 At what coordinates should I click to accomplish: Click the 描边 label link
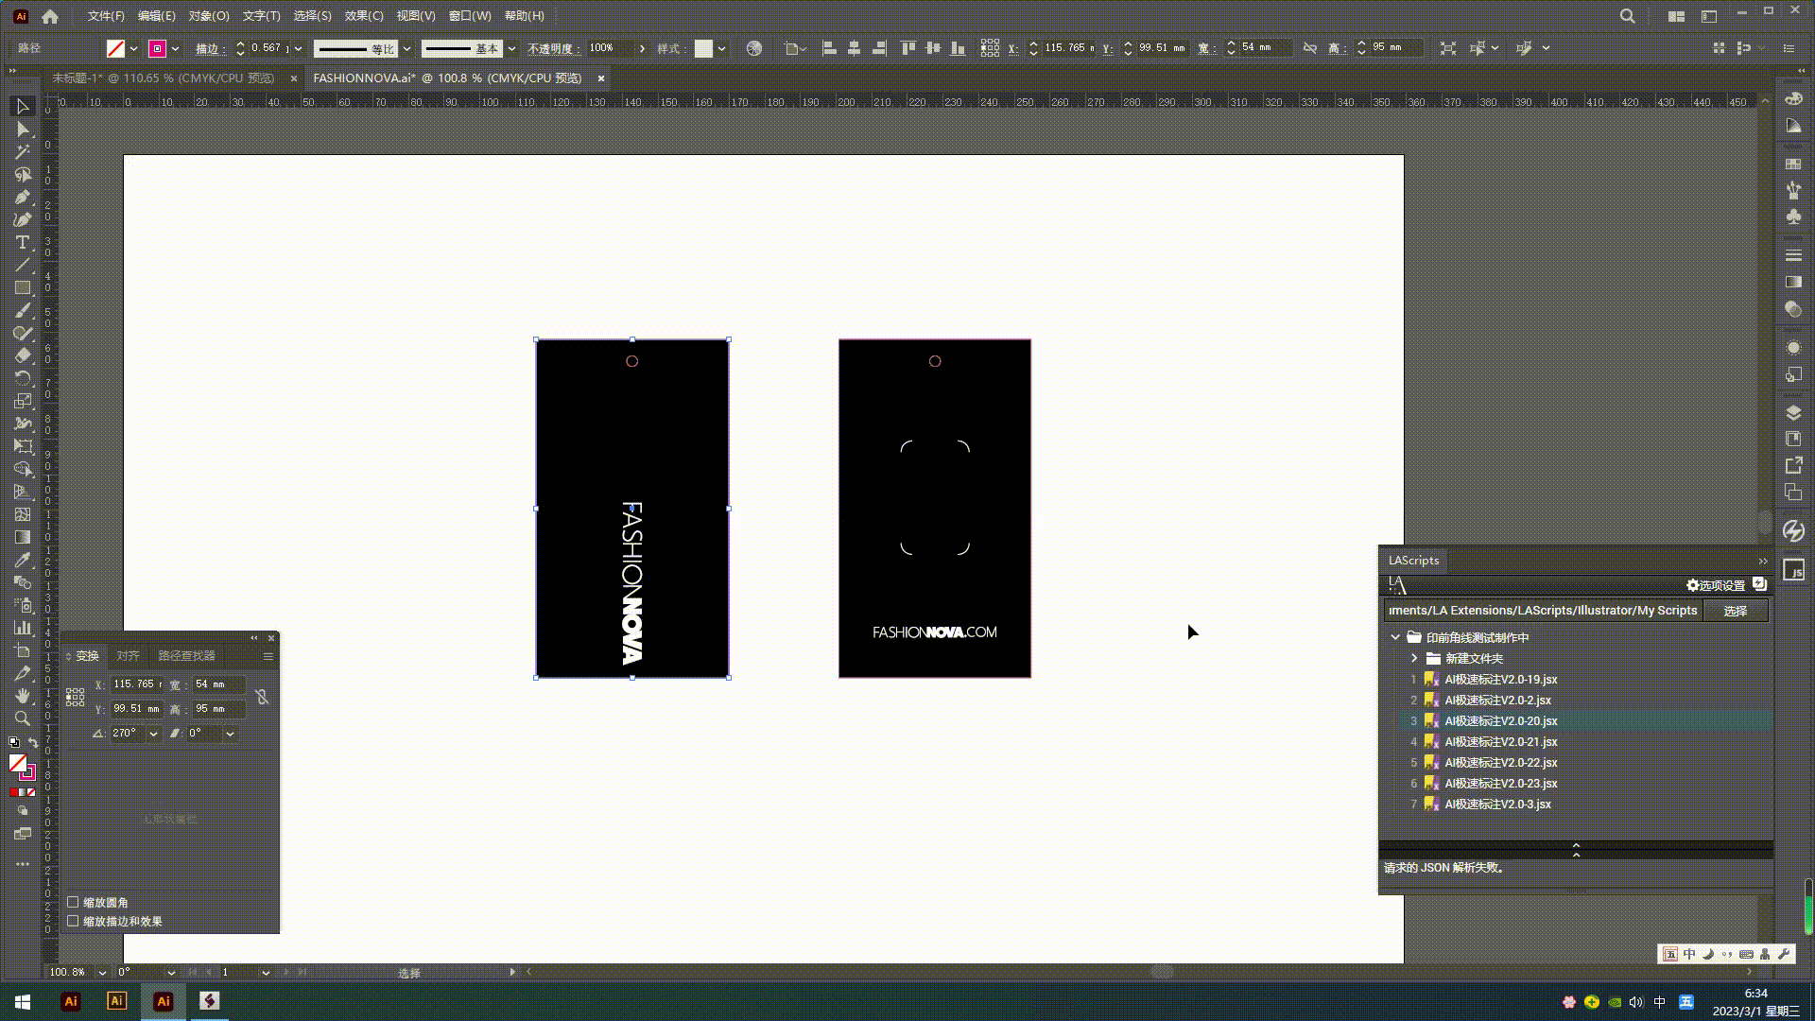coord(210,48)
